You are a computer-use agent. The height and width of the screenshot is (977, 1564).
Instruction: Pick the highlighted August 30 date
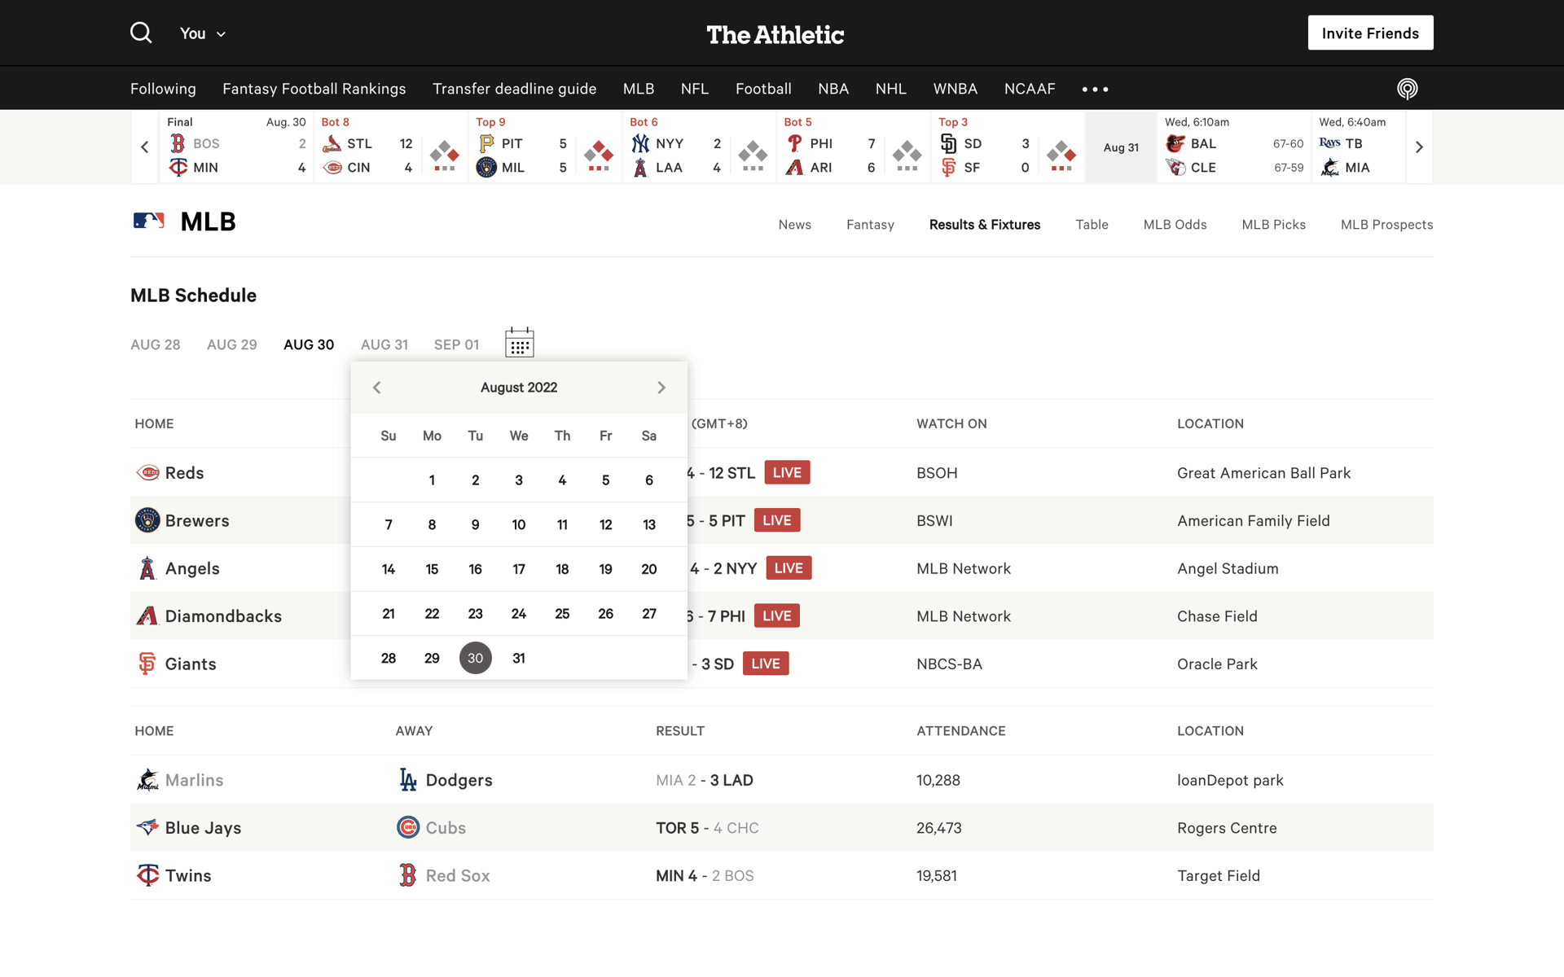pos(476,658)
